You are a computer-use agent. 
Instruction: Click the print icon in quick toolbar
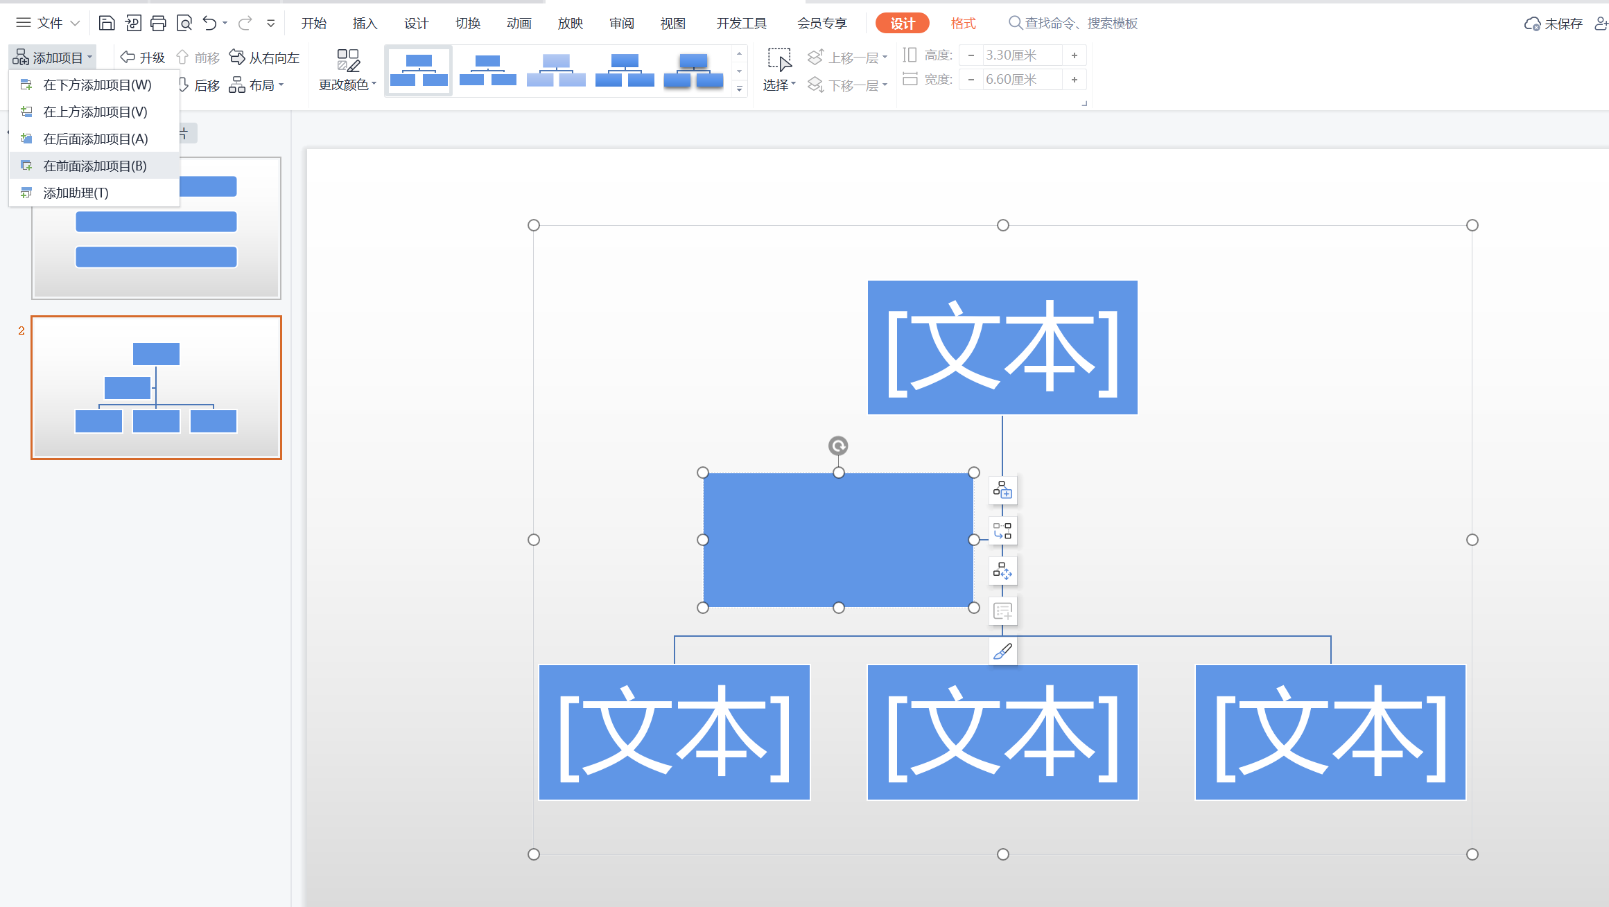tap(158, 23)
